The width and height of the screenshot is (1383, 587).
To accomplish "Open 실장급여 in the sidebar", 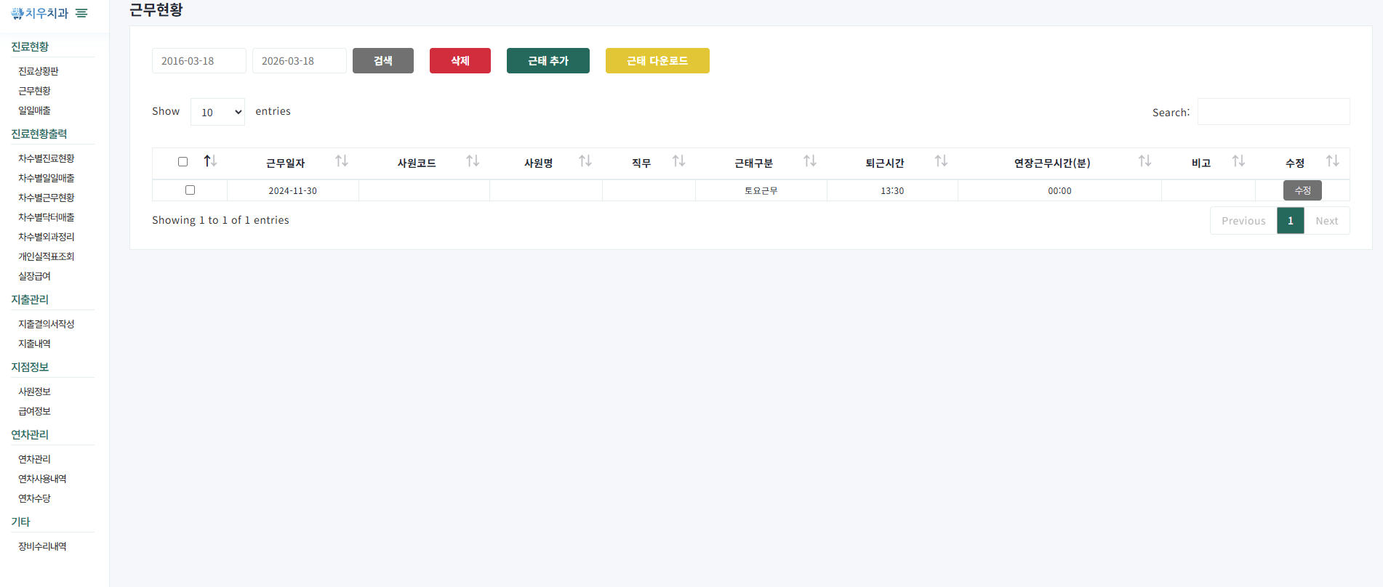I will 34,276.
